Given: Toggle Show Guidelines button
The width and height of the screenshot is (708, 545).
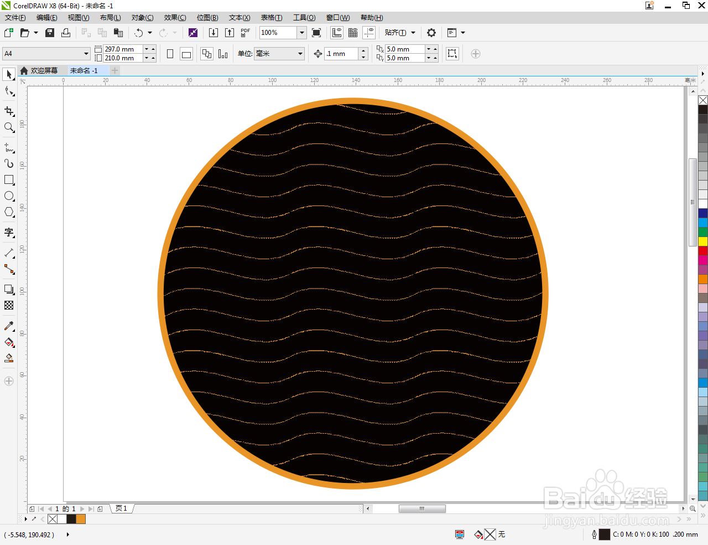Looking at the screenshot, I should [x=369, y=33].
